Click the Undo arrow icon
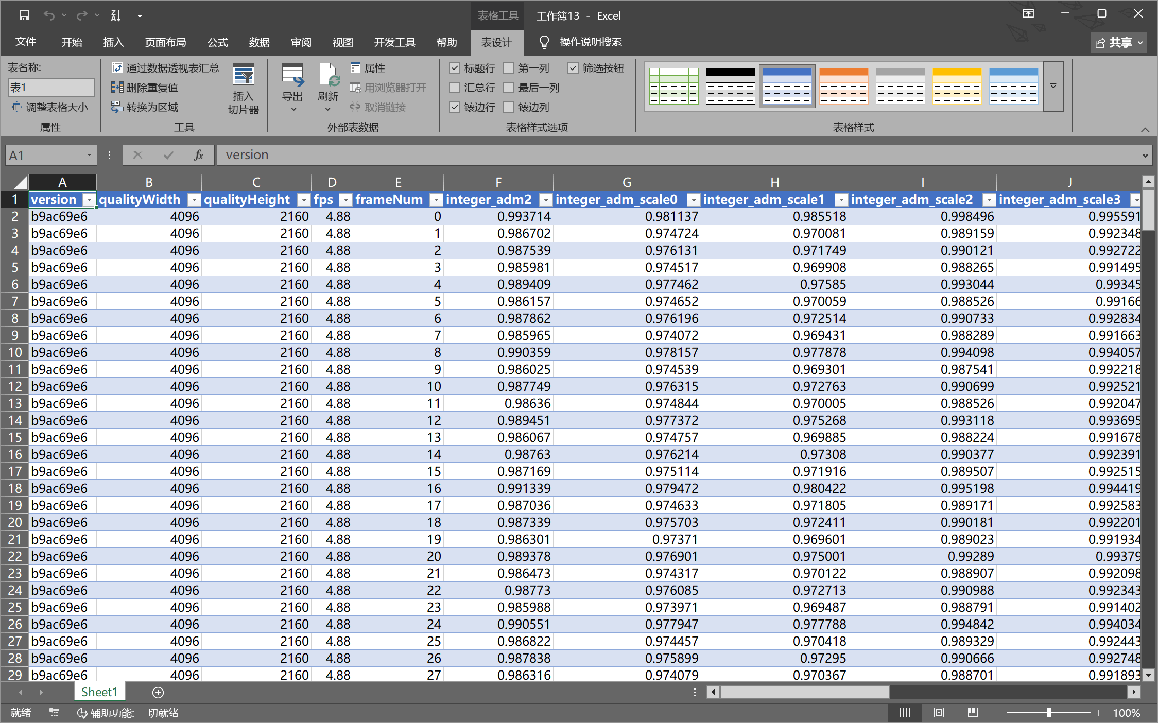The width and height of the screenshot is (1158, 723). point(49,15)
